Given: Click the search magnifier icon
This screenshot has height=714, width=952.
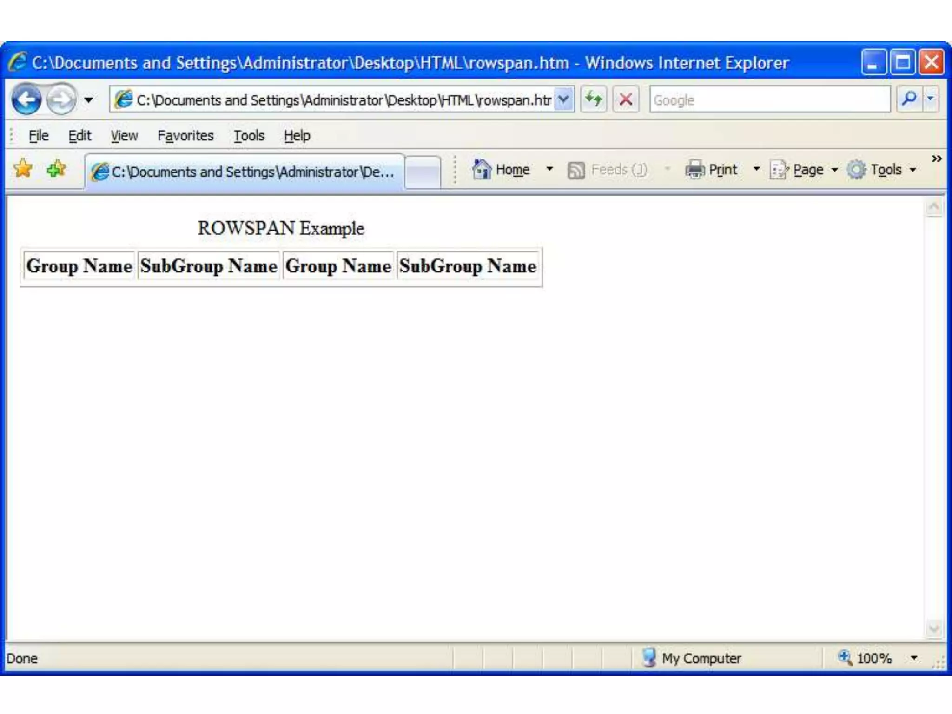Looking at the screenshot, I should tap(908, 99).
